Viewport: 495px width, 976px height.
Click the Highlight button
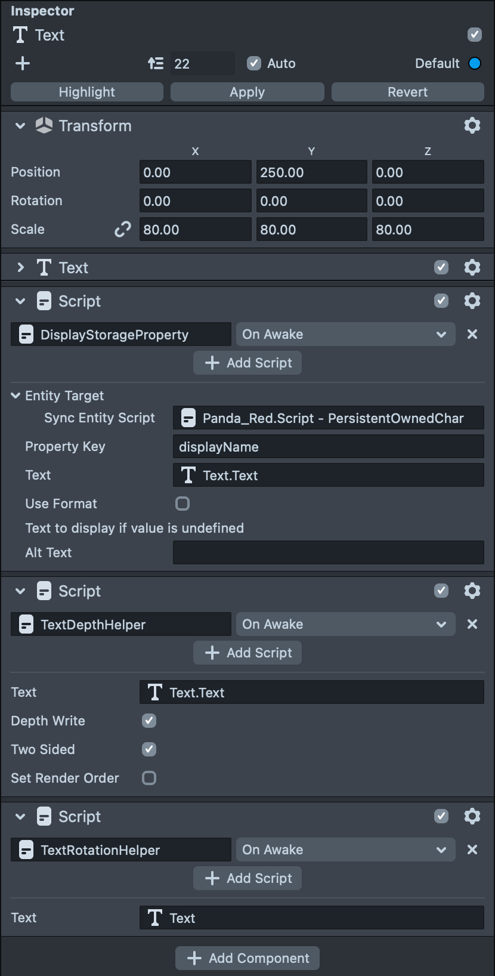(87, 92)
